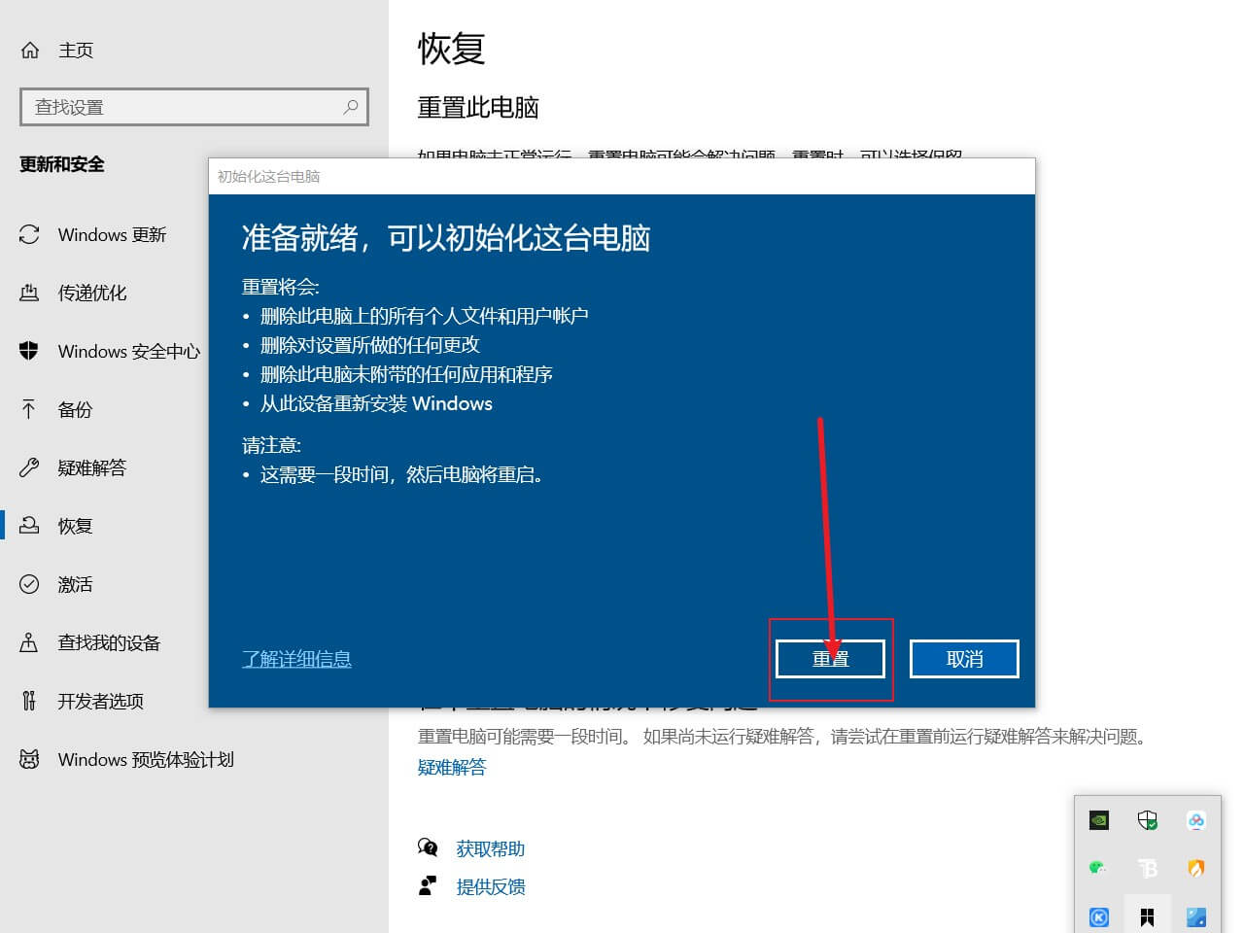Click the home icon beside 主页
Screen dimensions: 1244x933
pyautogui.click(x=30, y=51)
